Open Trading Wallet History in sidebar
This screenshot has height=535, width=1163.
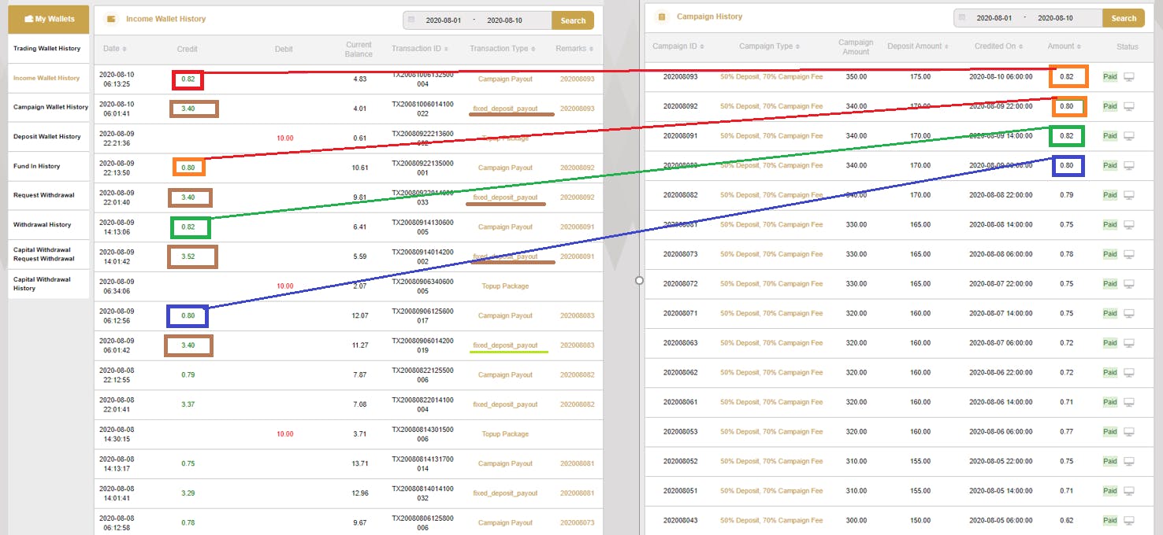click(x=47, y=49)
